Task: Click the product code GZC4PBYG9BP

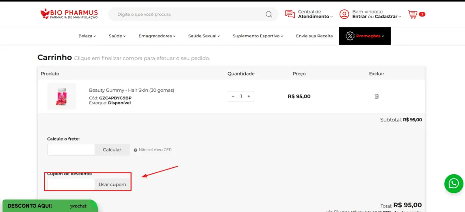Action: pyautogui.click(x=115, y=98)
